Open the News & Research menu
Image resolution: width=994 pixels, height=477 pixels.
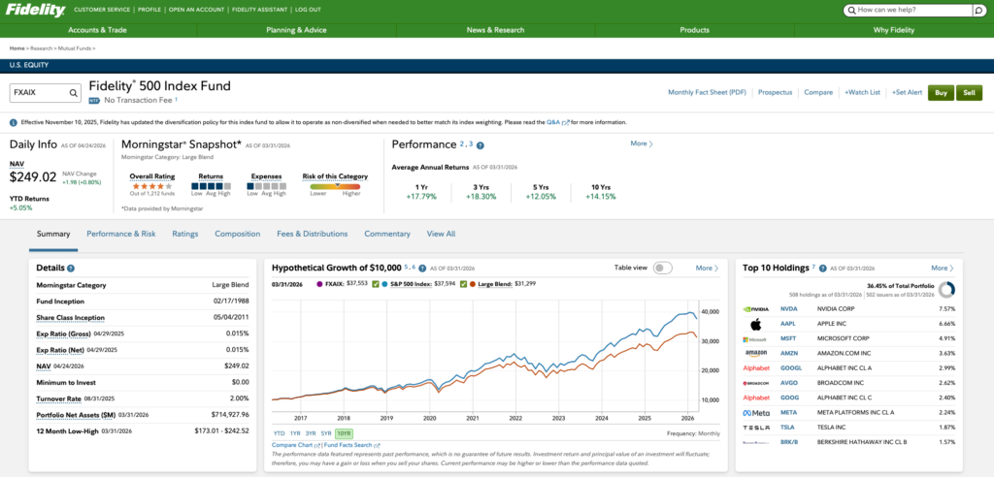[x=495, y=30]
